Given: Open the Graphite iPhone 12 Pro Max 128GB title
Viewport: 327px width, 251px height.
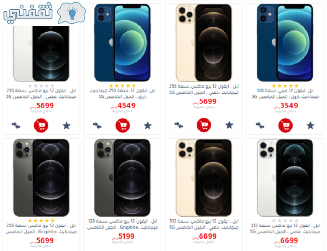Looking at the screenshot, I should pyautogui.click(x=123, y=224).
